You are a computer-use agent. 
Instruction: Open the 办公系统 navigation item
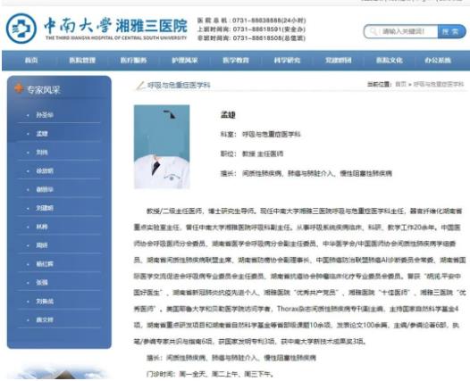coord(438,60)
